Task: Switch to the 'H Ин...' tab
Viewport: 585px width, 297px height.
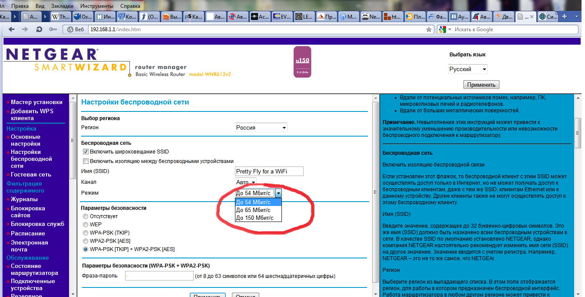Action: (106, 17)
